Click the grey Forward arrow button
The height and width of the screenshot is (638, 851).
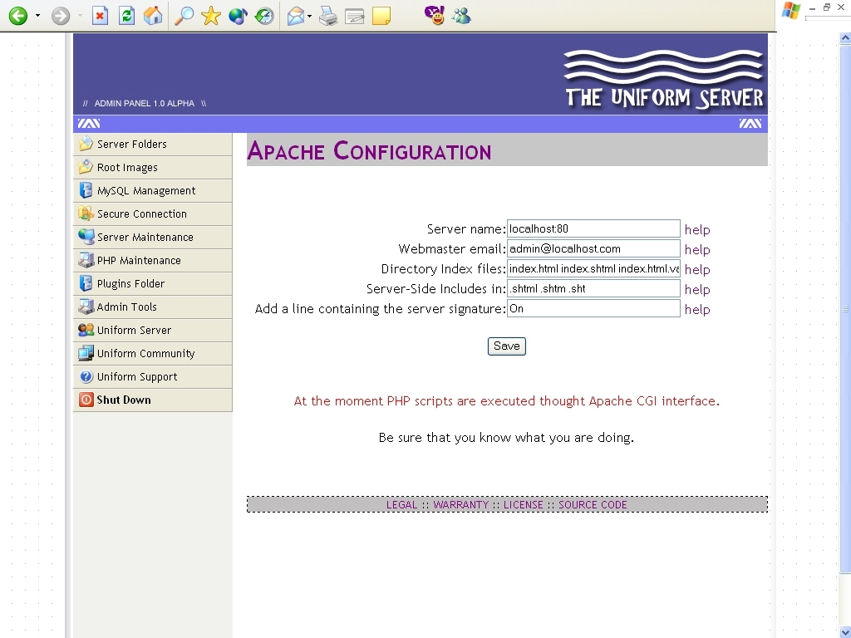pos(61,16)
